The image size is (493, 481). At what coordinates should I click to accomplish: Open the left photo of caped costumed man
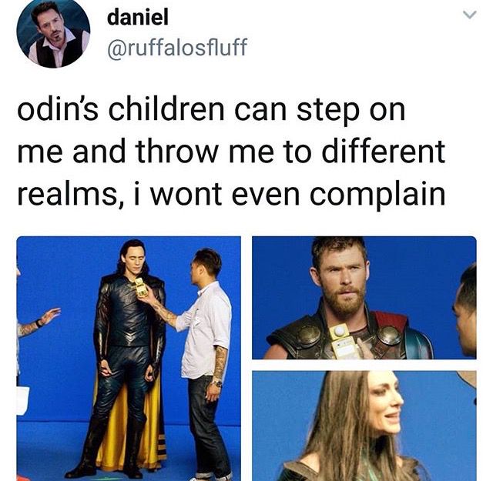coord(129,359)
